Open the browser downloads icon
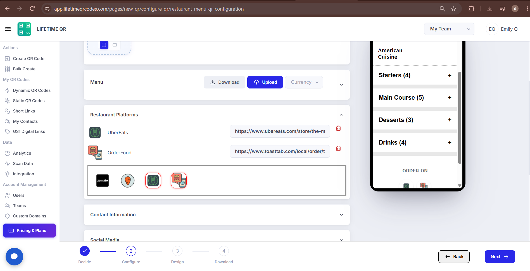The image size is (530, 271). 490,9
